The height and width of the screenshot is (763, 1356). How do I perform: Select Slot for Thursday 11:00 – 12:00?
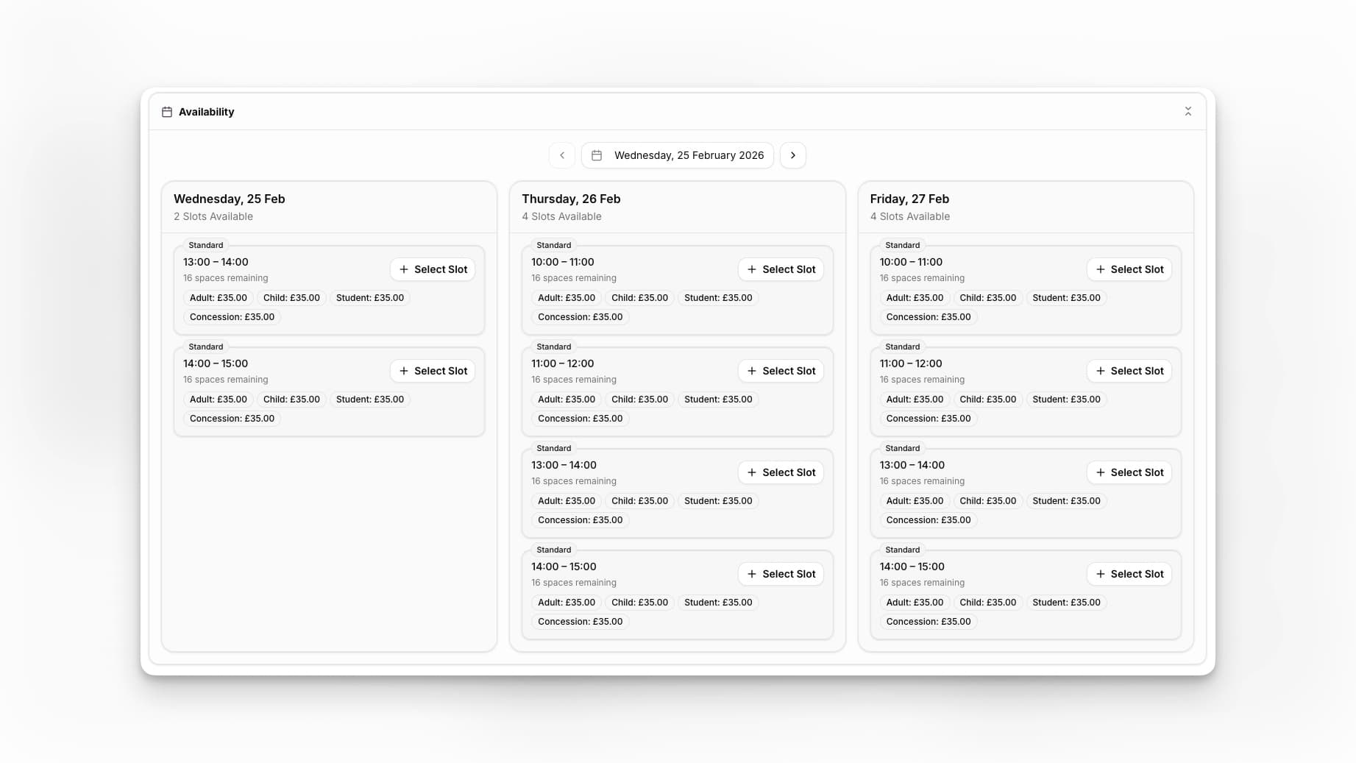(x=781, y=371)
